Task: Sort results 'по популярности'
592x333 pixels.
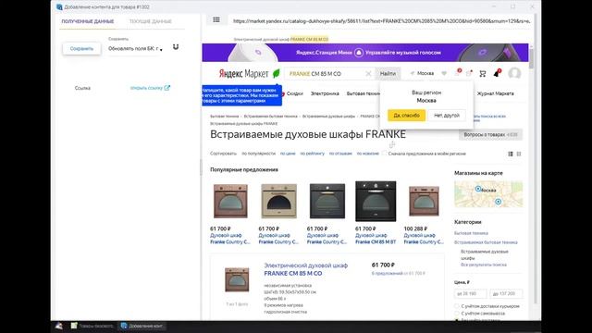Action: (259, 154)
